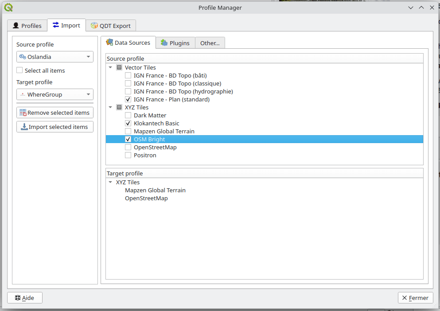The image size is (440, 311).
Task: Check the Dark Matter checkbox
Action: click(128, 115)
